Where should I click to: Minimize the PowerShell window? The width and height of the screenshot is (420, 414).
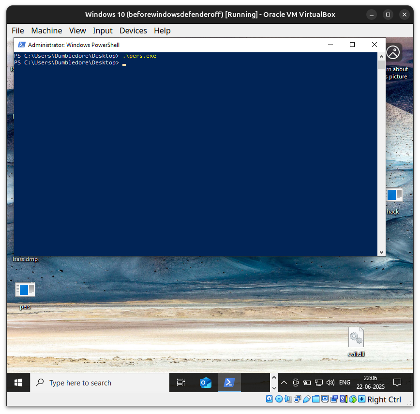[330, 45]
